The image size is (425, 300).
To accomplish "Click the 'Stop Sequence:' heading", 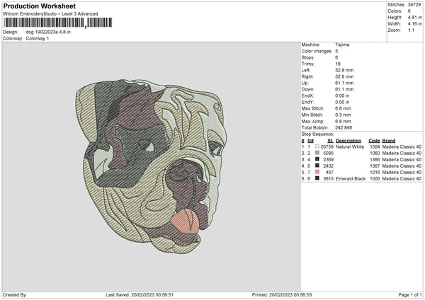I will pos(317,134).
